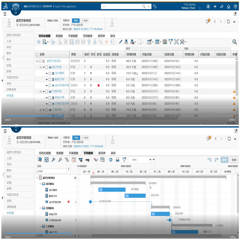Image resolution: width=240 pixels, height=240 pixels.
Task: Open hamburger menu in the top frame
Action: (x=5, y=14)
